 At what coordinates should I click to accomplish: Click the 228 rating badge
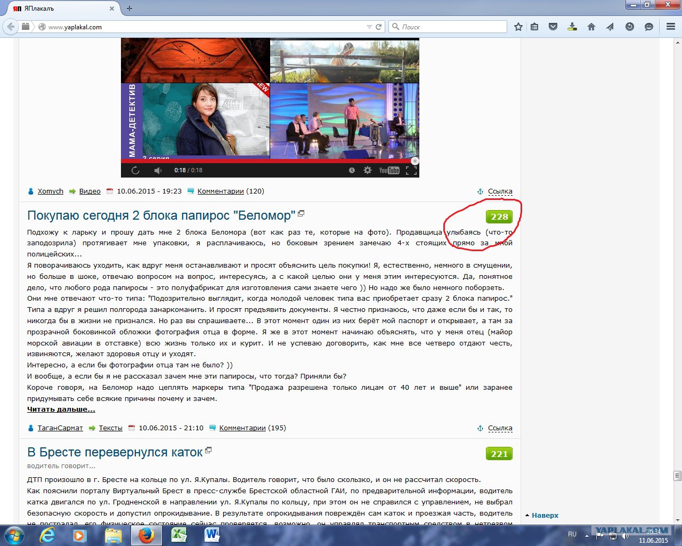[499, 217]
